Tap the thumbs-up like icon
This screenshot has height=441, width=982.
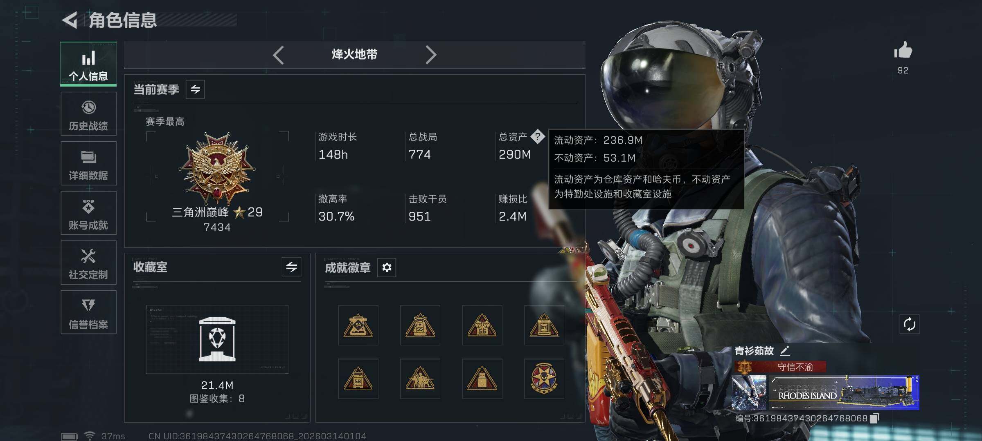903,51
